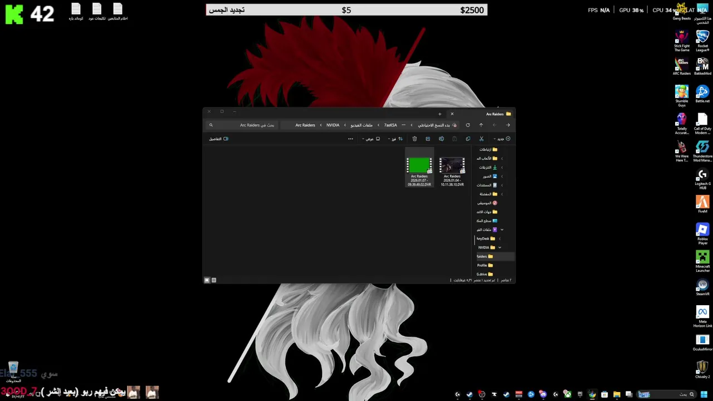Click بدء النسخ الاحتياطي backup button
The height and width of the screenshot is (401, 713).
point(437,125)
